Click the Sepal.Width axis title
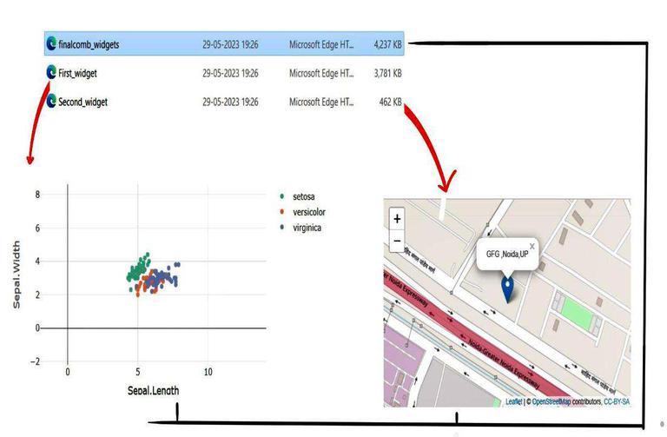 tap(17, 275)
